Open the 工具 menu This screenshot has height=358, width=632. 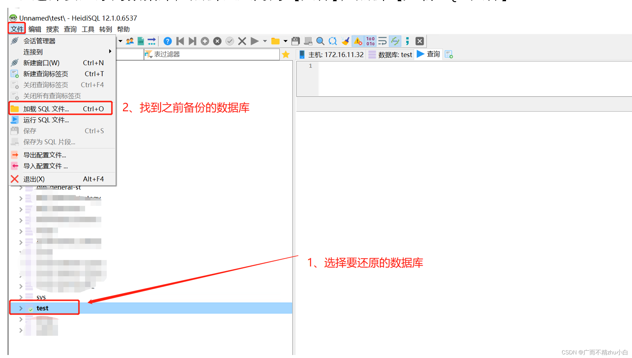pos(88,29)
